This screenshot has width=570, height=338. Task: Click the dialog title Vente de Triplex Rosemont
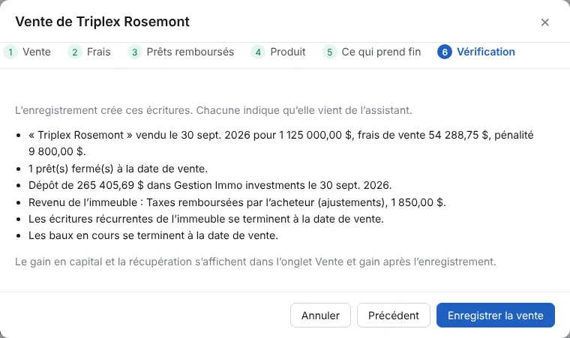pyautogui.click(x=103, y=22)
